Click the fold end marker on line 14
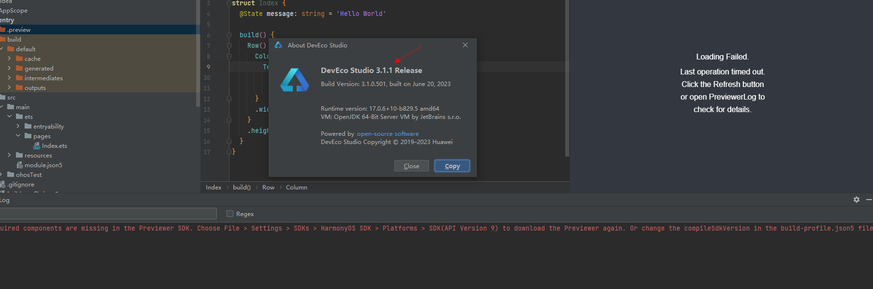This screenshot has height=289, width=873. point(229,120)
